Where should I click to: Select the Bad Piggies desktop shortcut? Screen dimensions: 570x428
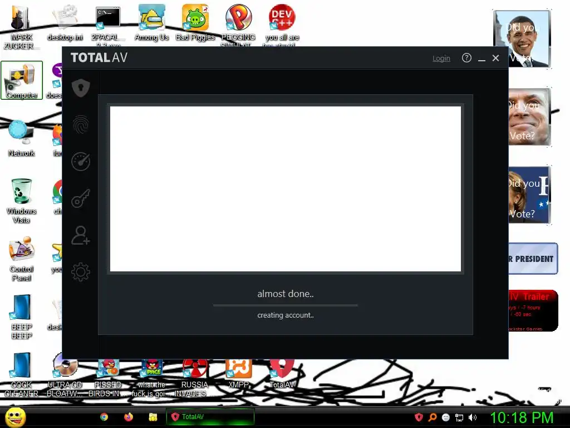pyautogui.click(x=195, y=22)
